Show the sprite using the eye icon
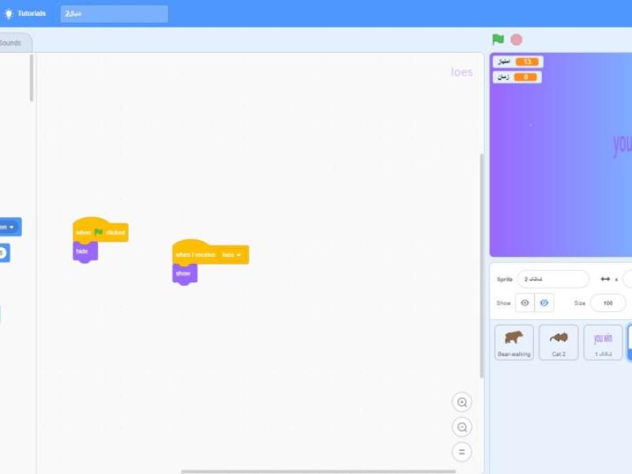Screen dimensions: 632x474 pos(525,303)
